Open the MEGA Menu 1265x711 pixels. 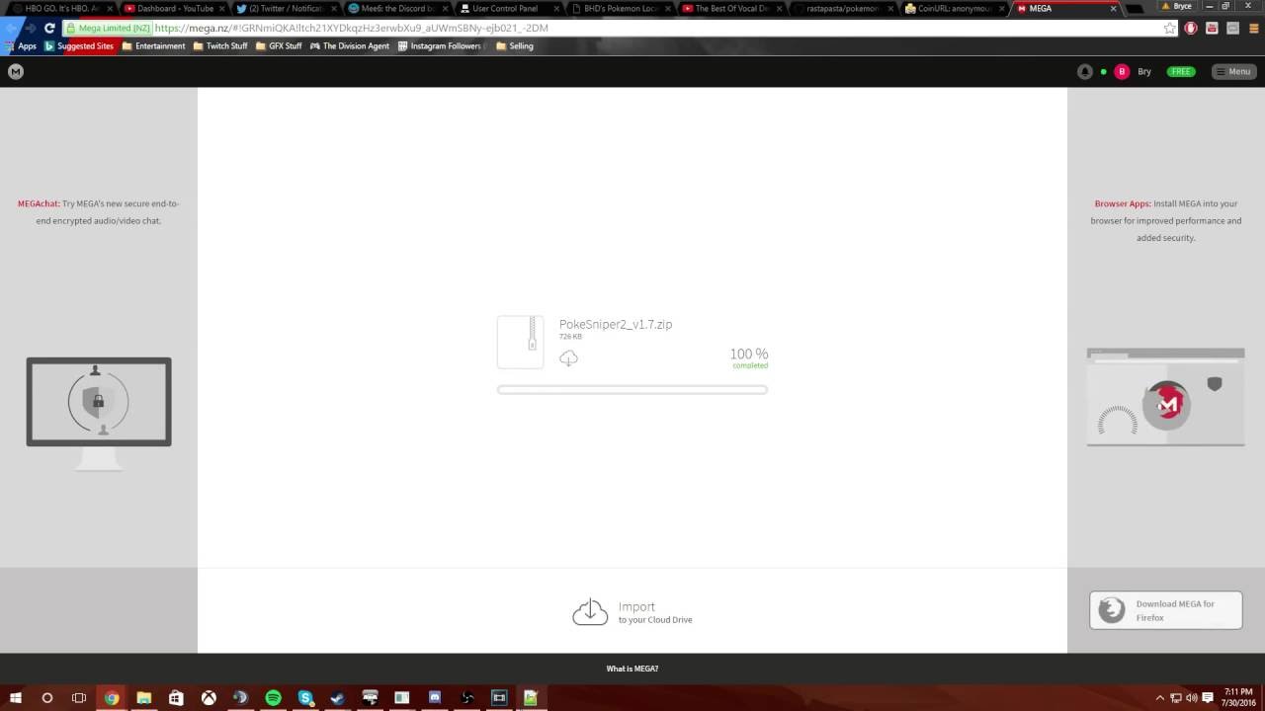pos(1233,71)
